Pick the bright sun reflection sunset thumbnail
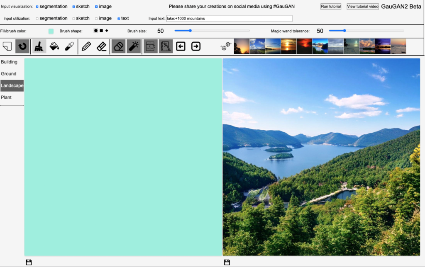Viewport: 425px width, 267px height. click(x=289, y=46)
